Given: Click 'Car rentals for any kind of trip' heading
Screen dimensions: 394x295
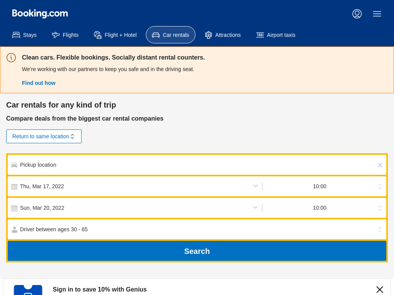Looking at the screenshot, I should tap(61, 105).
